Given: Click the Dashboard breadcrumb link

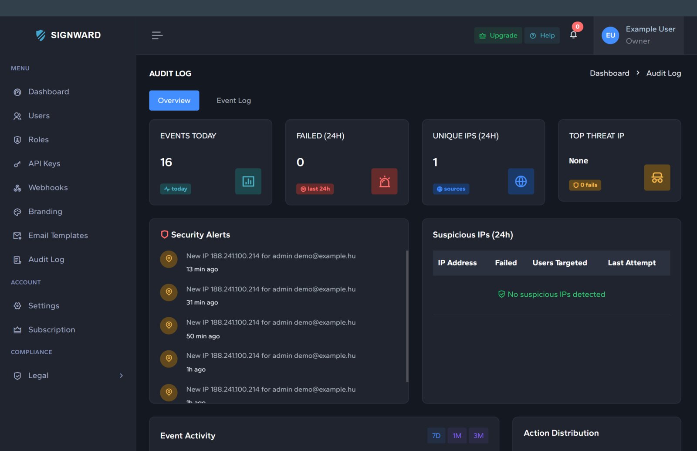Looking at the screenshot, I should tap(609, 73).
